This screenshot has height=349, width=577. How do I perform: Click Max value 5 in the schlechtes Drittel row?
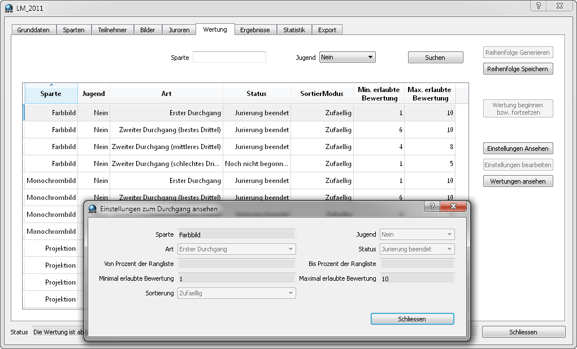tap(430, 164)
